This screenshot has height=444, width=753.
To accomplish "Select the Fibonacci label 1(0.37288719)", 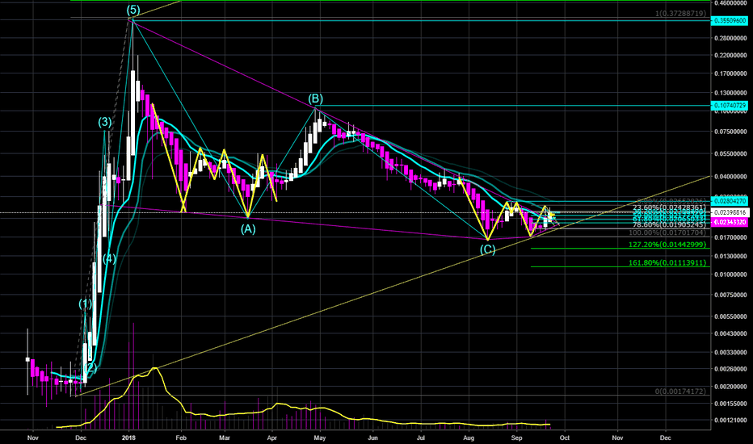I will click(x=680, y=14).
